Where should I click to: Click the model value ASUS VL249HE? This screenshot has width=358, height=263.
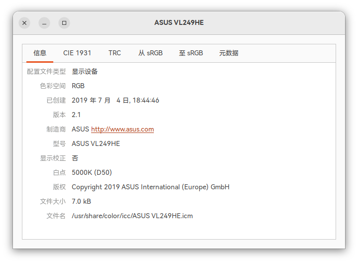(96, 144)
